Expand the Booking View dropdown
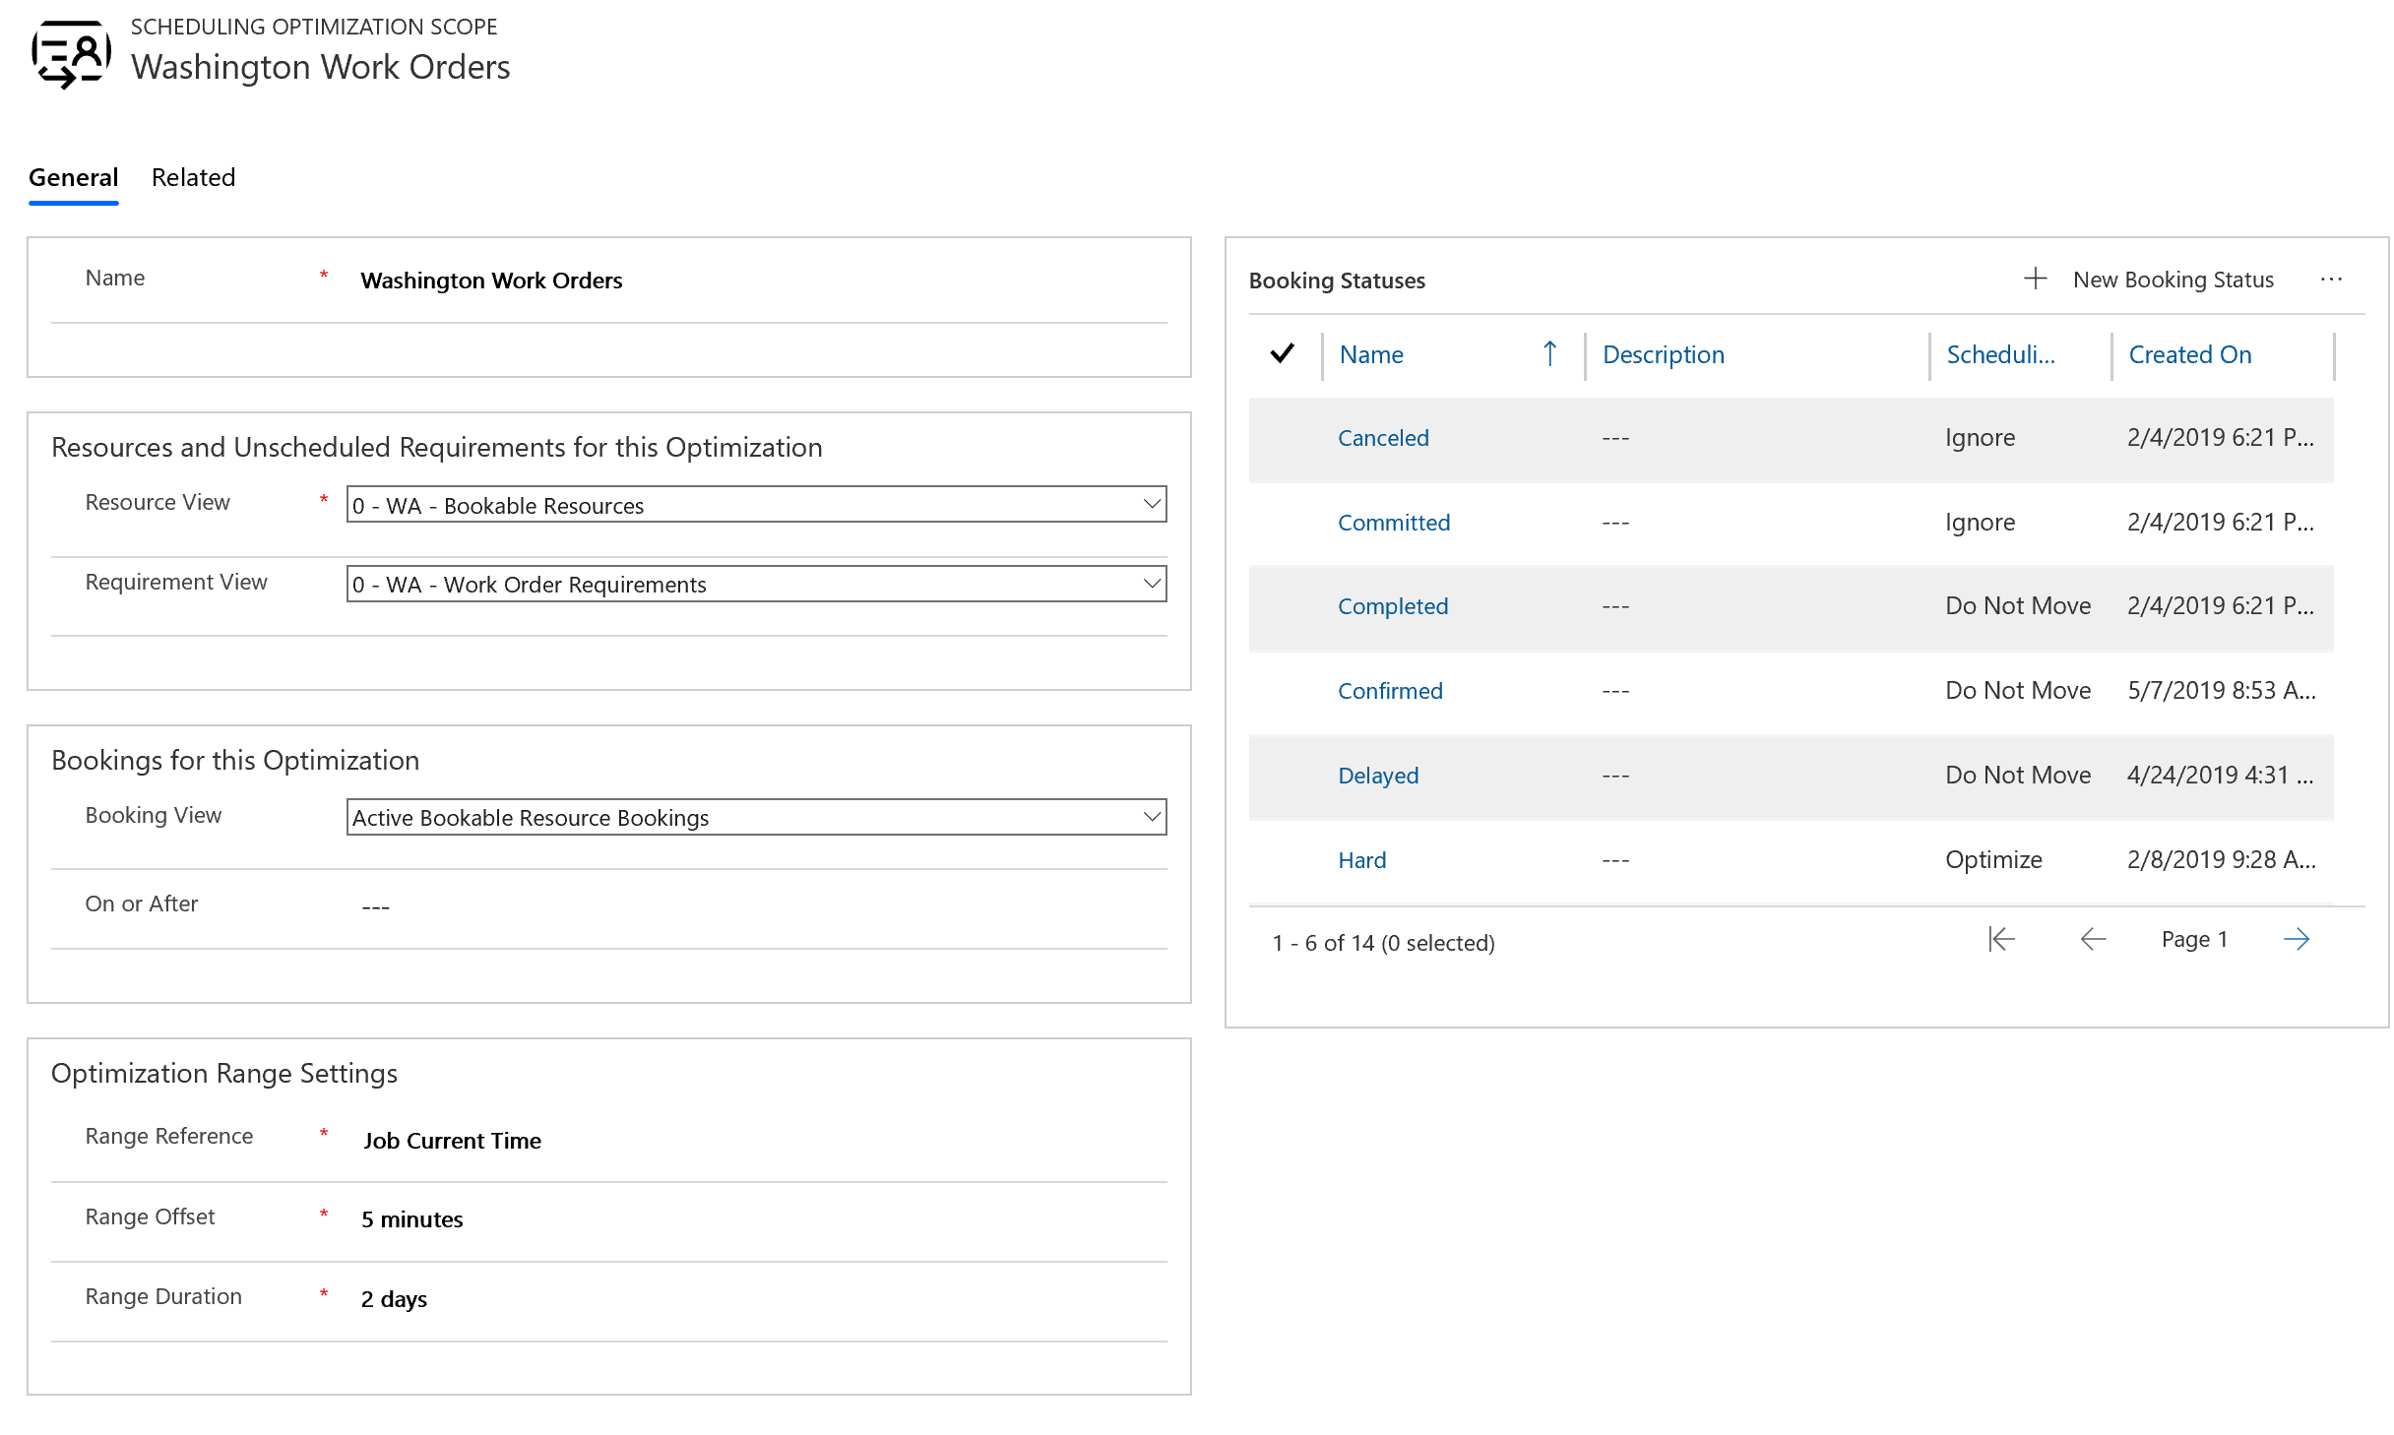 point(1149,817)
